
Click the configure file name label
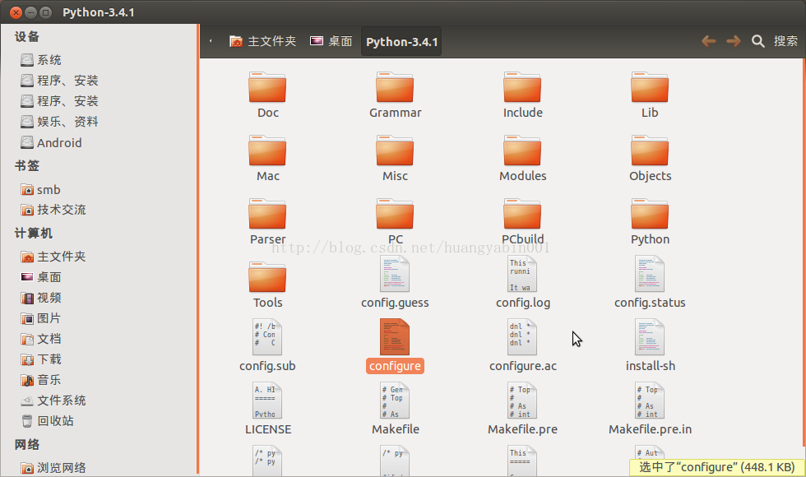pyautogui.click(x=395, y=366)
